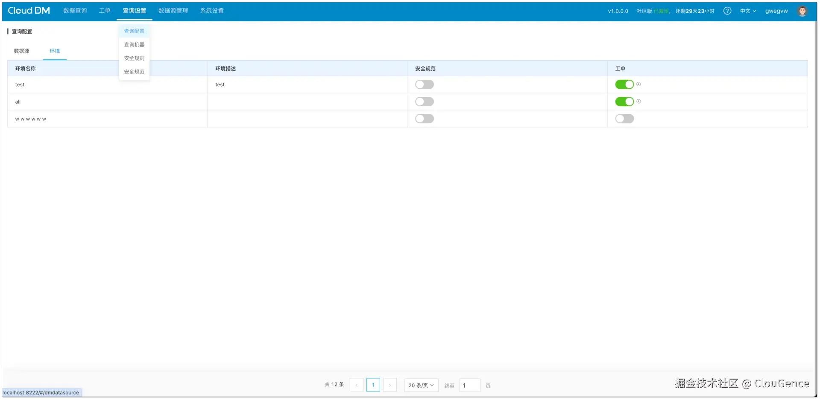Click the version text v1.0.0.0

[x=618, y=11]
